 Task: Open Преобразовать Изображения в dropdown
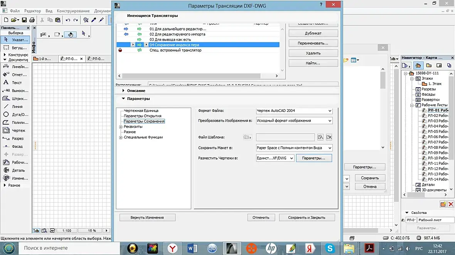pos(294,121)
